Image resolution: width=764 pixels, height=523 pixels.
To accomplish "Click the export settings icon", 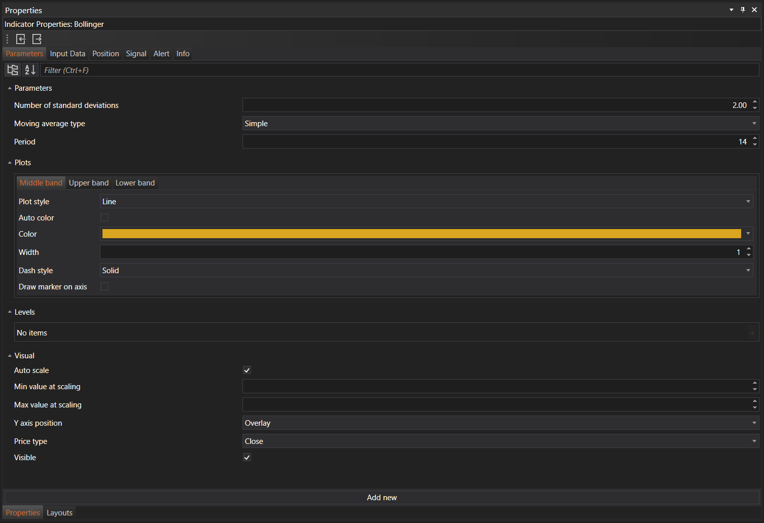I will (37, 39).
